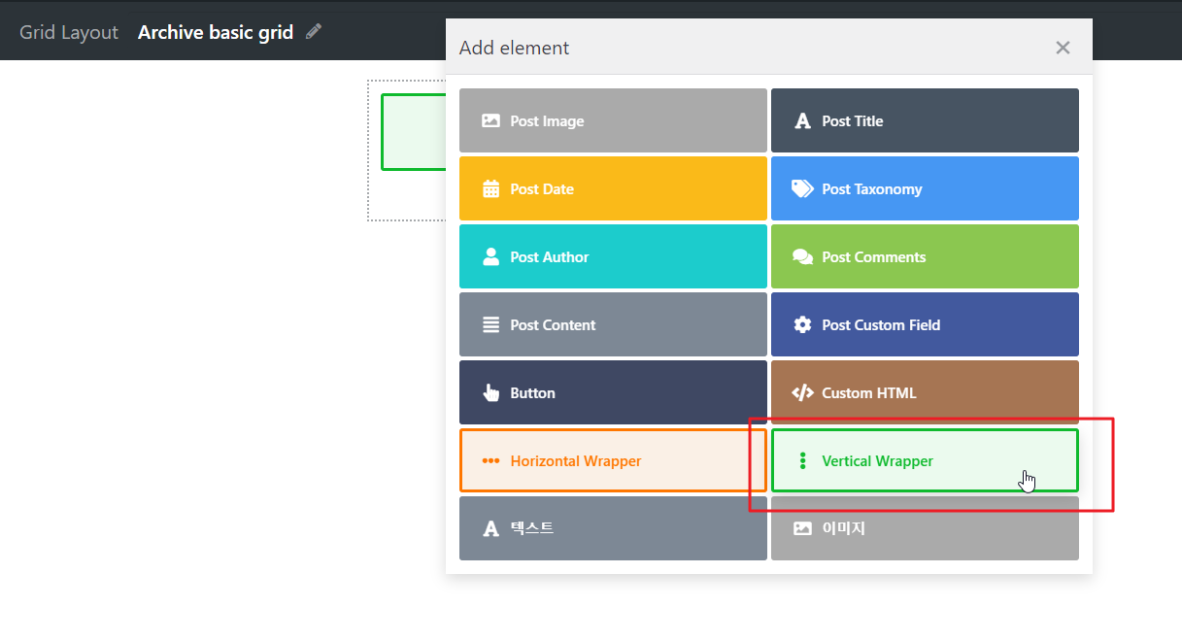The height and width of the screenshot is (641, 1182).
Task: Click the three dots icon on Horizontal Wrapper
Action: 490,461
